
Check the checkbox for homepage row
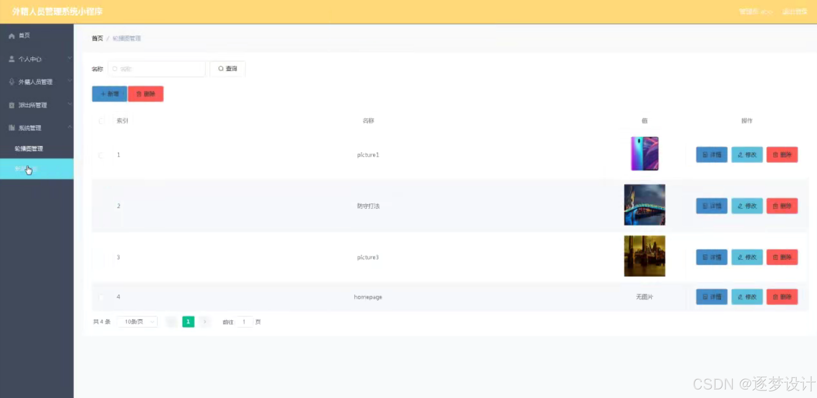[101, 297]
